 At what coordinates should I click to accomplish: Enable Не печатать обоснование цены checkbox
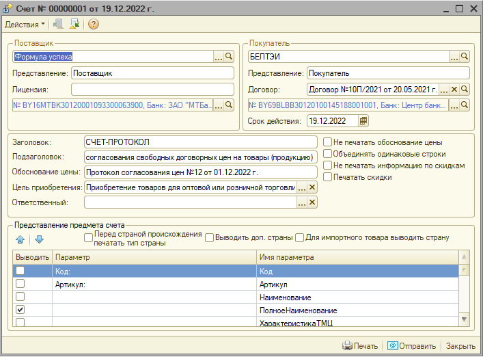pos(328,142)
